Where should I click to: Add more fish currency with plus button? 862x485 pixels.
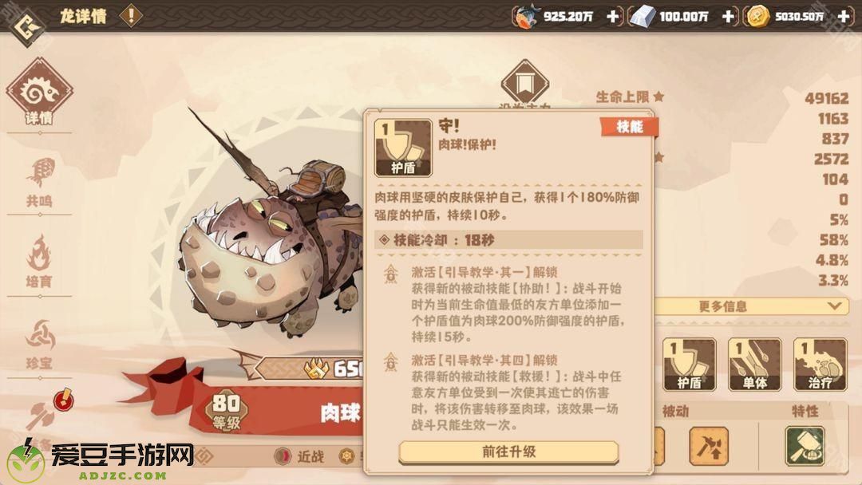(612, 17)
